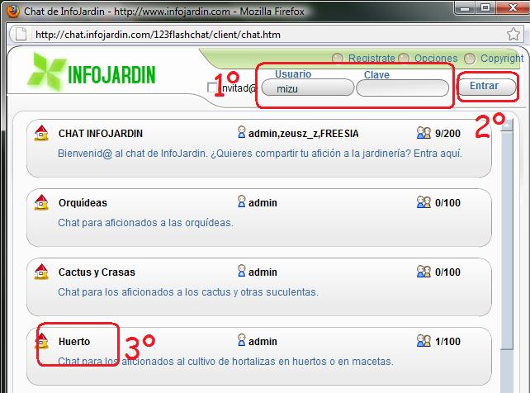Click admin user icon in Orquídeas row
530x393 pixels.
coord(241,201)
